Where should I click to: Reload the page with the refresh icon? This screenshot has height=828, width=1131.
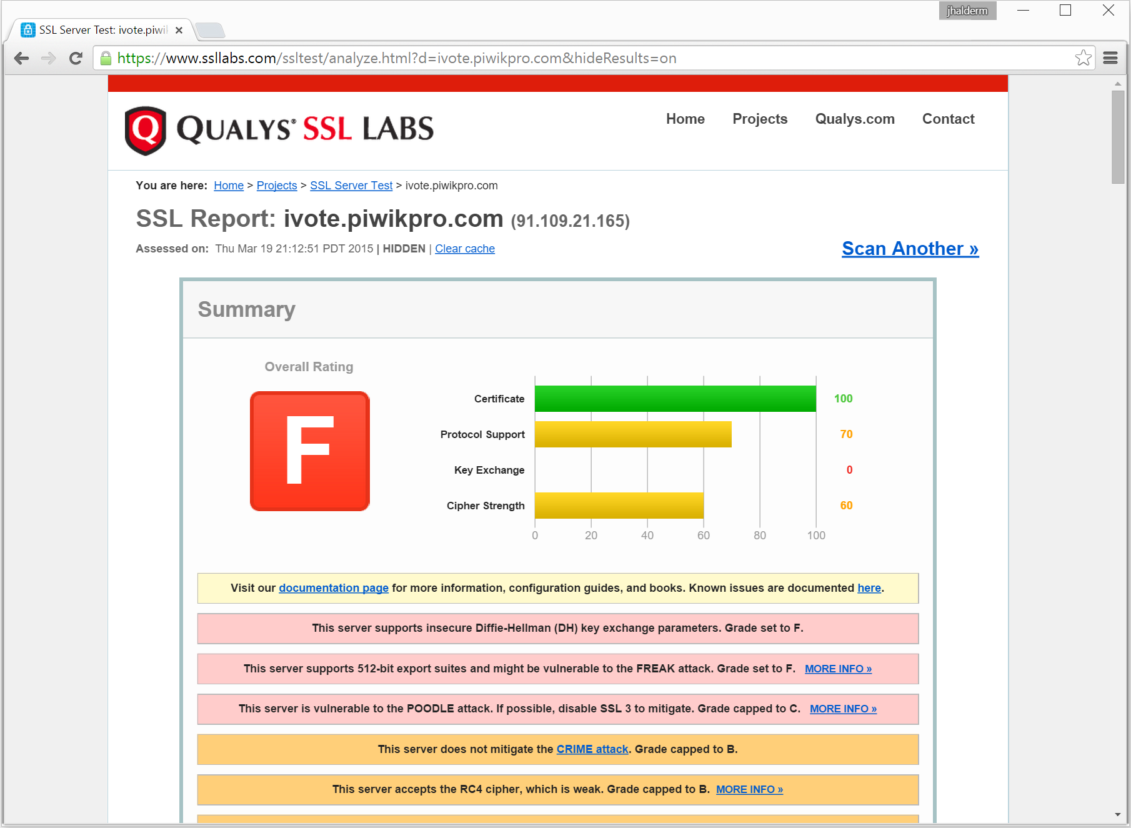76,58
